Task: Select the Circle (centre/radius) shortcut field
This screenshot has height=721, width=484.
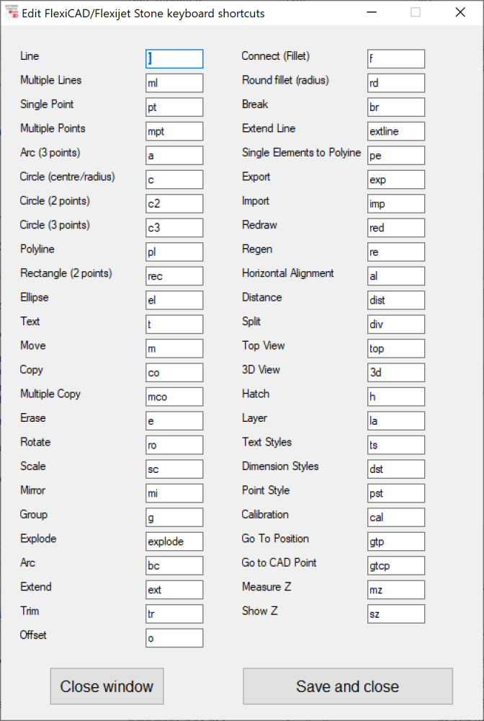Action: pos(174,179)
